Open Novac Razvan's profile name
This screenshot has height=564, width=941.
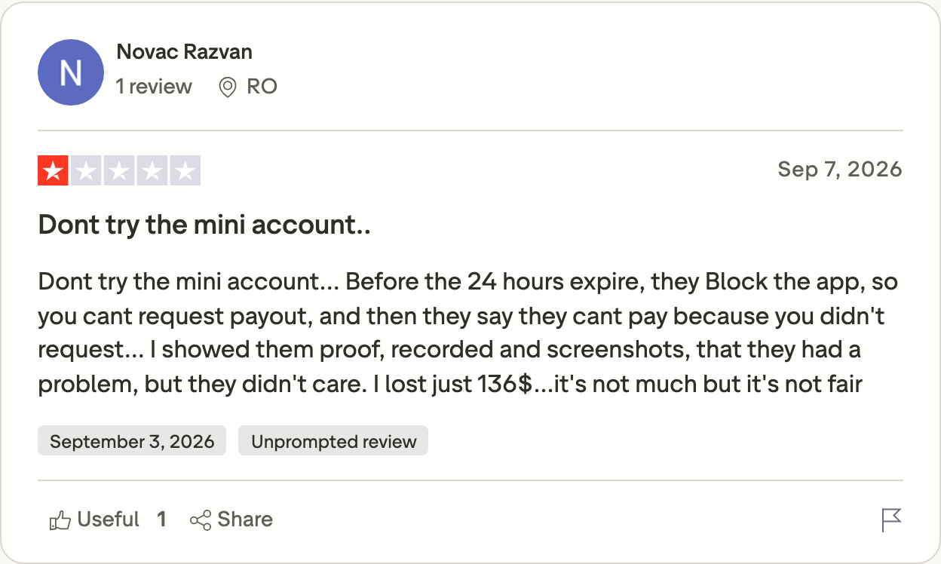185,52
